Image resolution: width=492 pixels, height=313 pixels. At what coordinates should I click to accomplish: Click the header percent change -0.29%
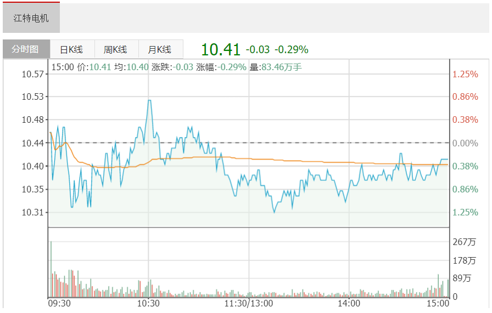tap(292, 49)
